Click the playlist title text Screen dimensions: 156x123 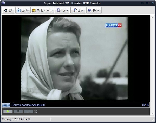pos(29,105)
